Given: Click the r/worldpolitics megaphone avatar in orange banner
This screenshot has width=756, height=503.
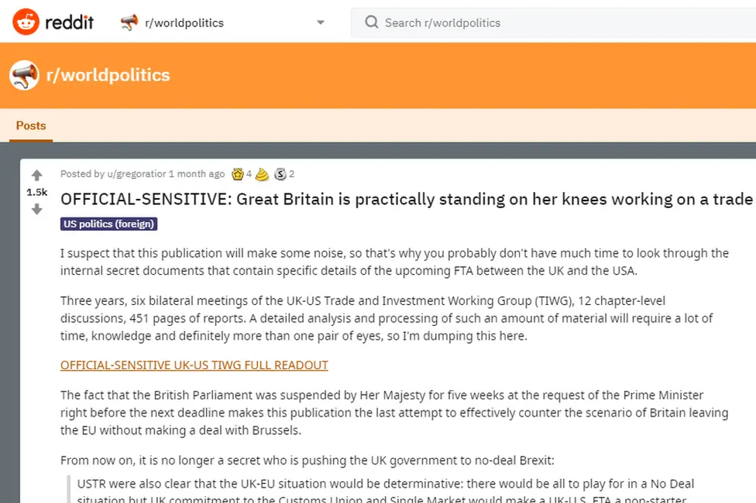Looking at the screenshot, I should 24,75.
